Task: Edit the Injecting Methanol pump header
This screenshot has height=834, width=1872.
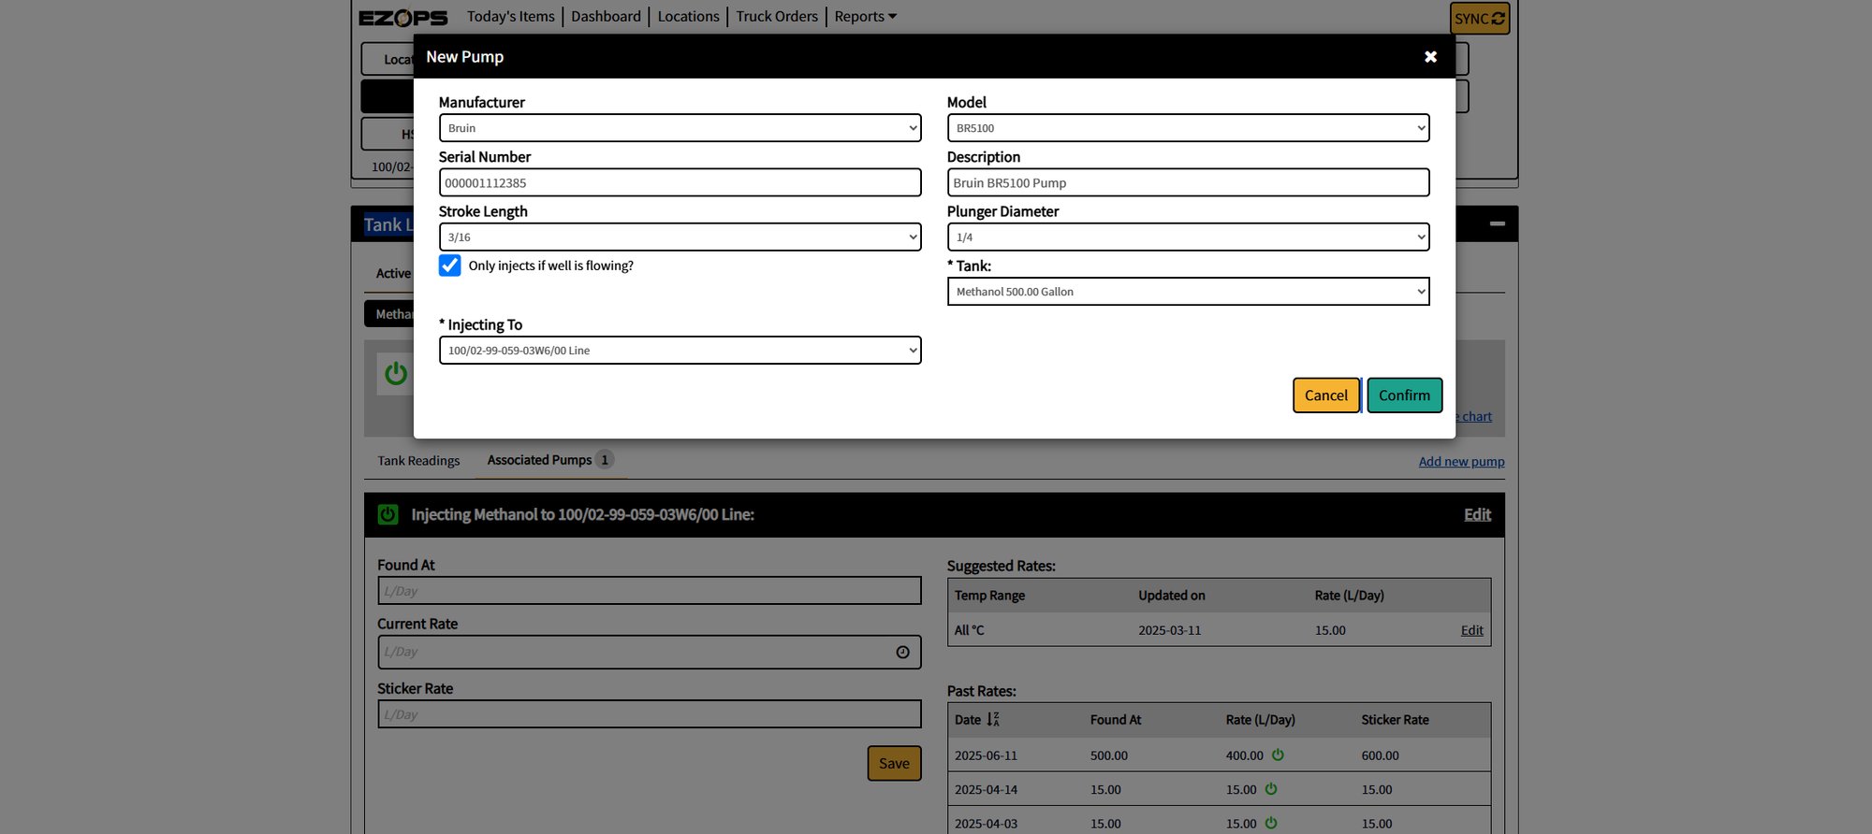Action: click(x=1477, y=515)
